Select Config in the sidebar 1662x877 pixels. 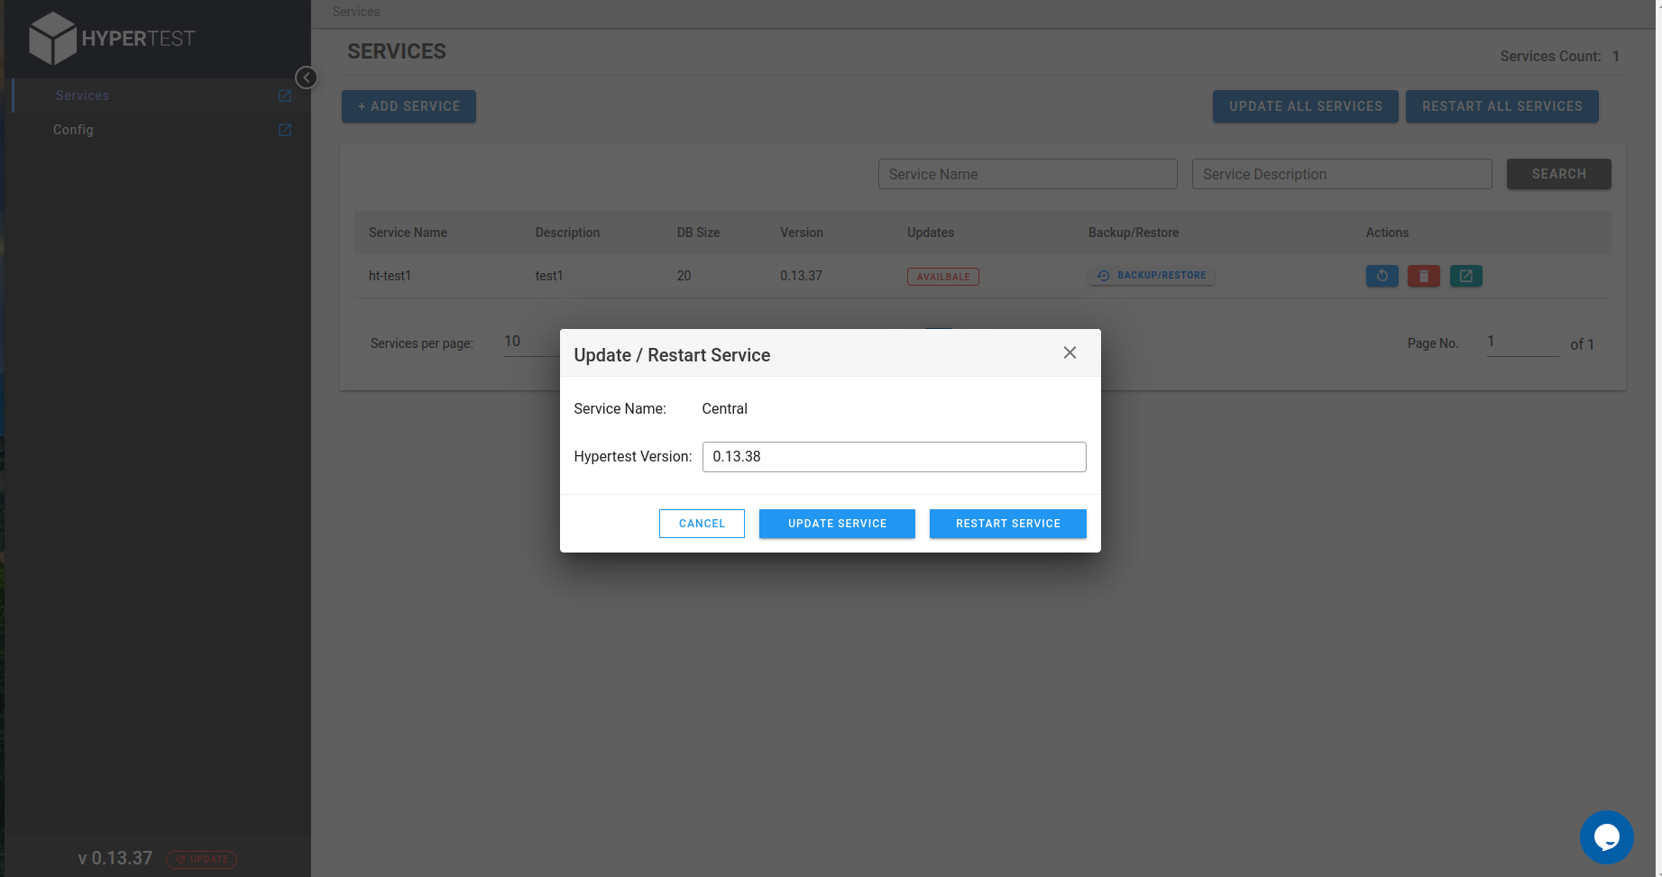pyautogui.click(x=73, y=129)
